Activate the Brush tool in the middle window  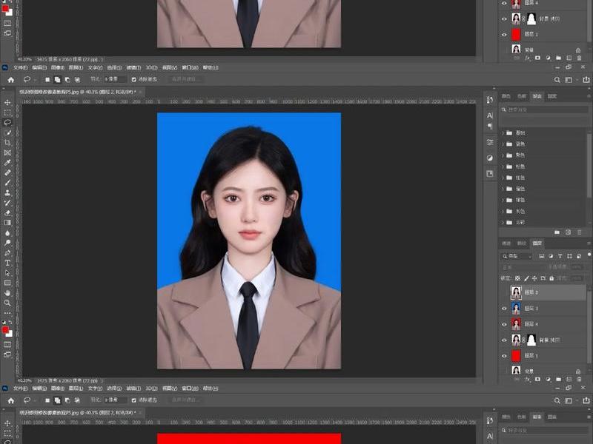click(7, 183)
